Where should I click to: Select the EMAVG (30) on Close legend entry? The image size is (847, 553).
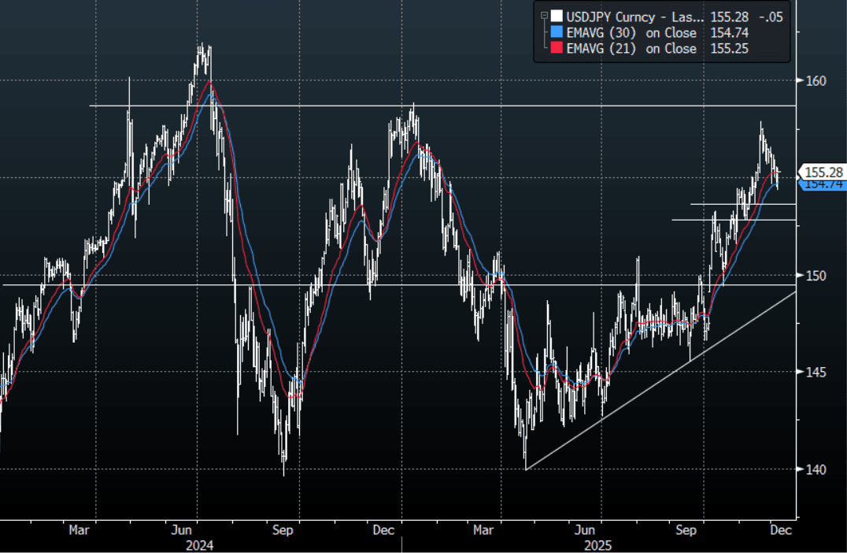pyautogui.click(x=633, y=32)
